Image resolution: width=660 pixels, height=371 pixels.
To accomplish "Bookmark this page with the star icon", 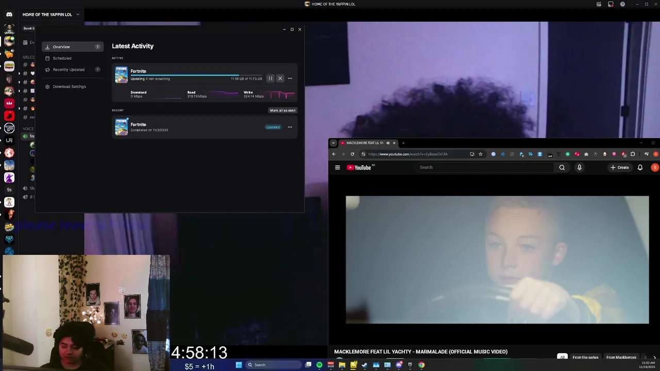I will (x=481, y=154).
